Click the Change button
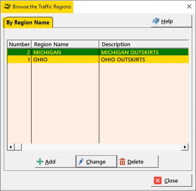Image resolution: width=196 pixels, height=191 pixels. pos(96,162)
